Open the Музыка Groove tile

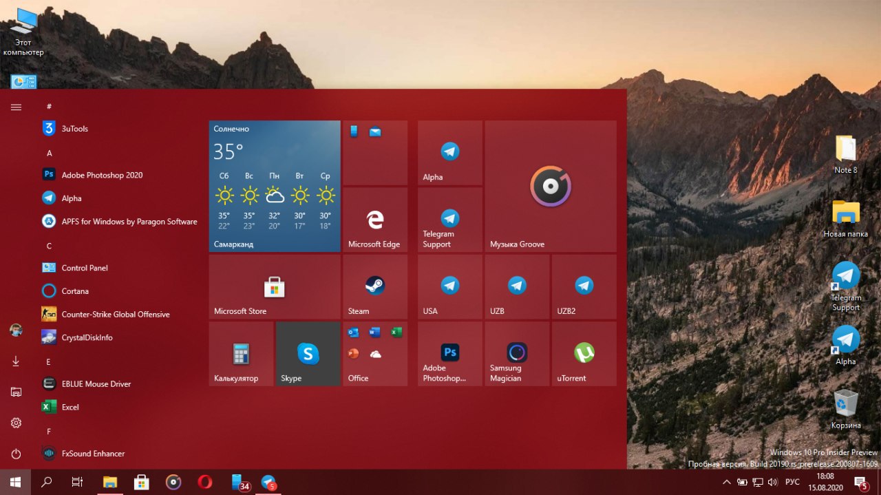tap(551, 186)
